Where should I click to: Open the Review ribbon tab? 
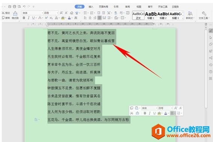(x=128, y=6)
